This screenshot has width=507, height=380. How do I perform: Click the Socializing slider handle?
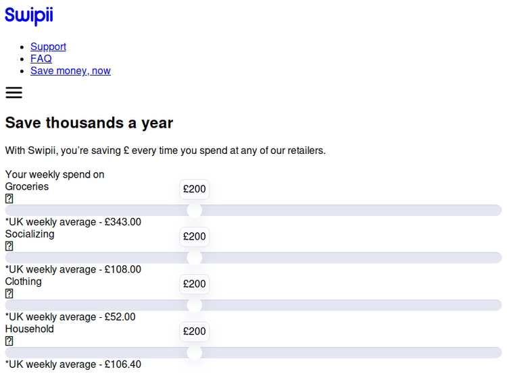pos(194,258)
